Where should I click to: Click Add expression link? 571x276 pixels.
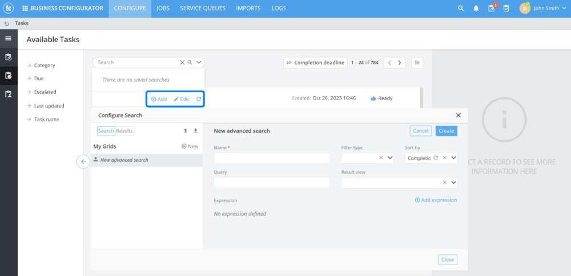[436, 200]
